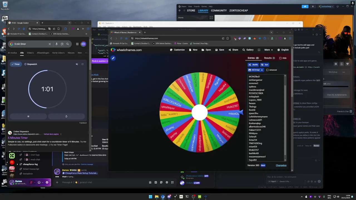Enable the Advanced checkbox
The height and width of the screenshot is (200, 356).
267,70
